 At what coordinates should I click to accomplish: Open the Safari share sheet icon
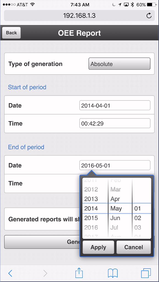point(79,273)
